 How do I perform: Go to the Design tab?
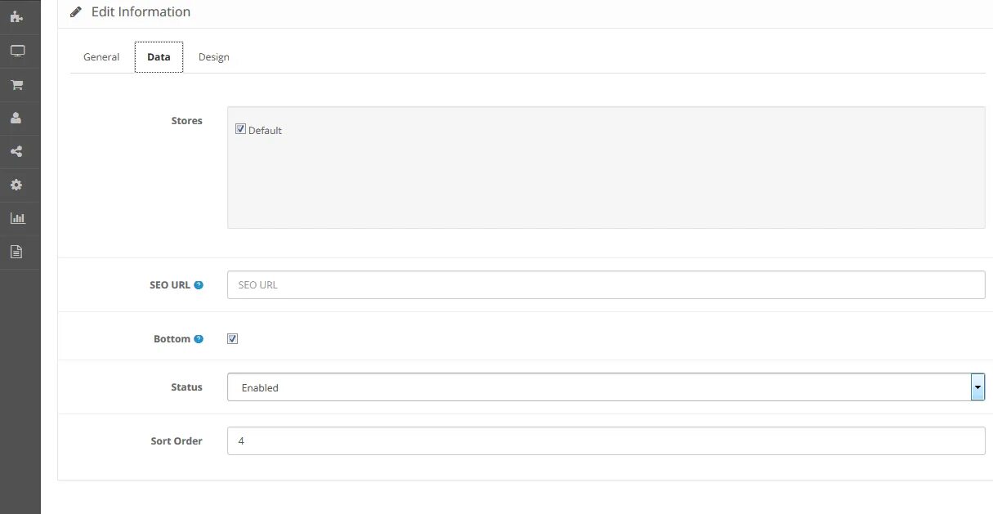[213, 57]
